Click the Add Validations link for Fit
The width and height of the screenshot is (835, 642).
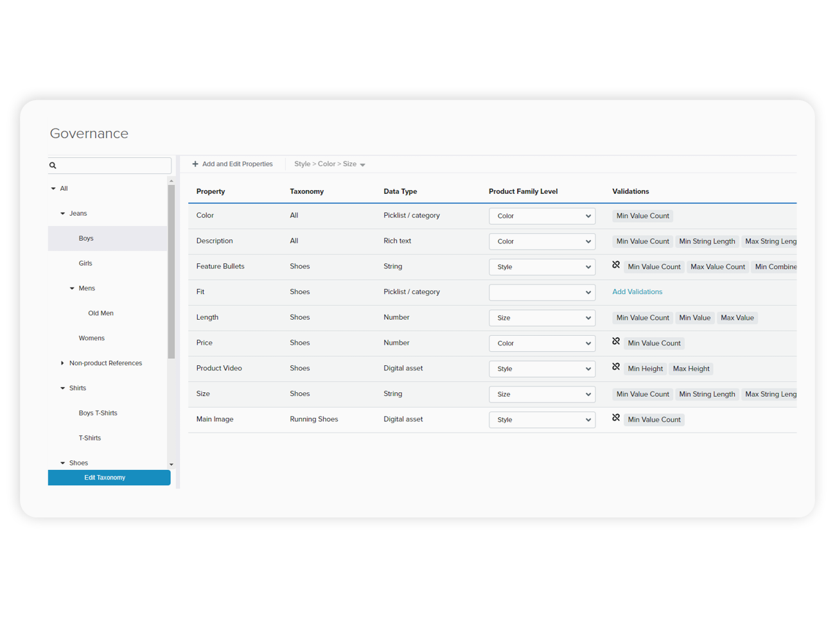point(637,292)
